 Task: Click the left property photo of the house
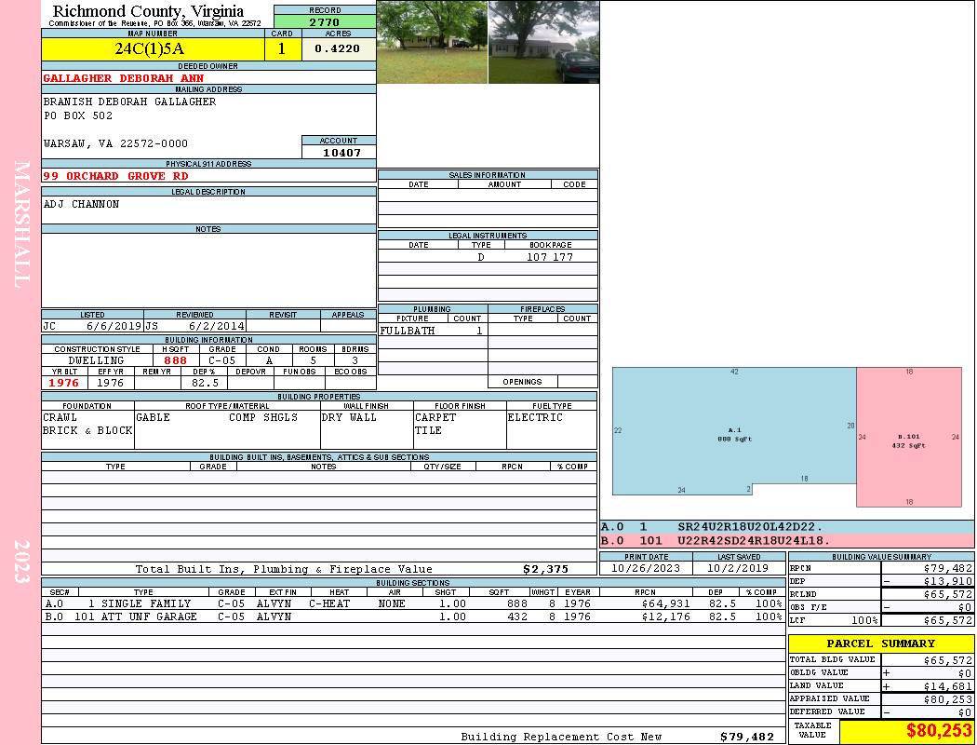coord(432,42)
